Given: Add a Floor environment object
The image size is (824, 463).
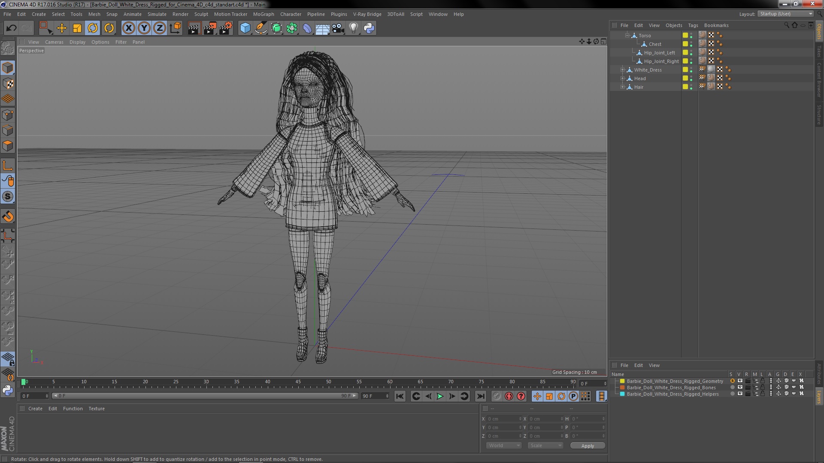Looking at the screenshot, I should click(322, 28).
